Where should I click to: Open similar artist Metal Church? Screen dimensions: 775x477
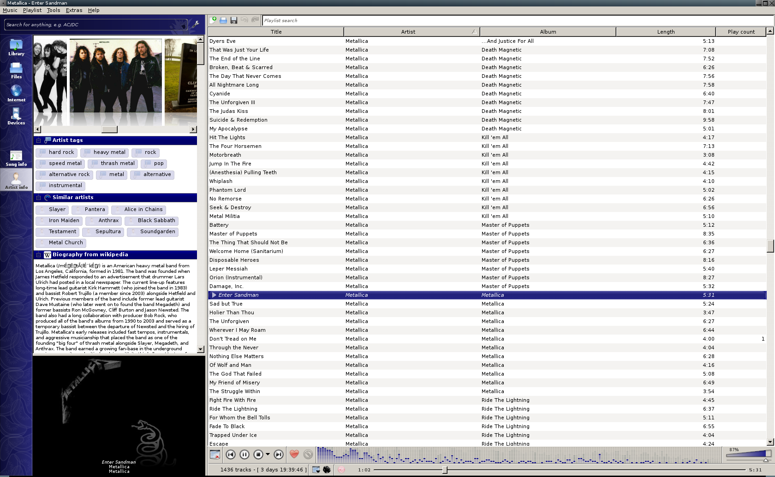click(x=61, y=243)
